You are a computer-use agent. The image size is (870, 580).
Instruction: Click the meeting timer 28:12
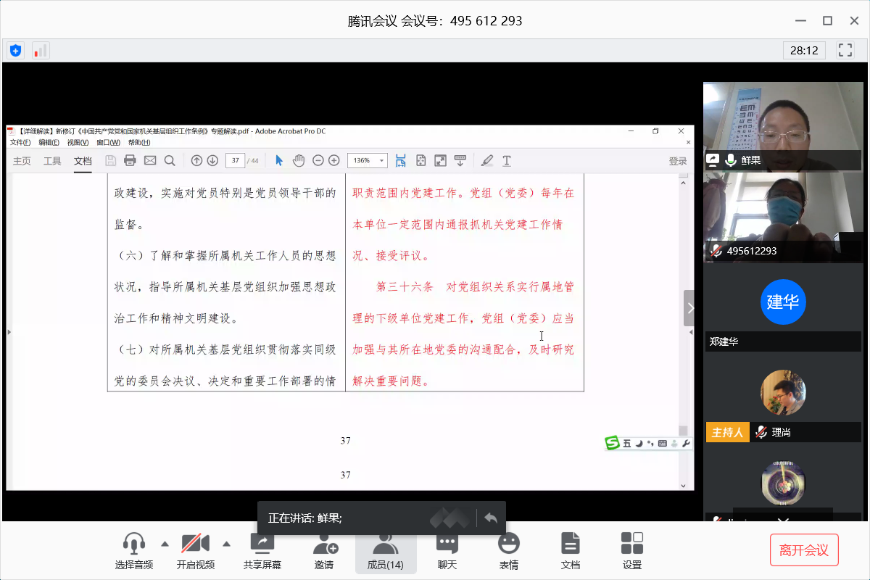[x=804, y=50]
